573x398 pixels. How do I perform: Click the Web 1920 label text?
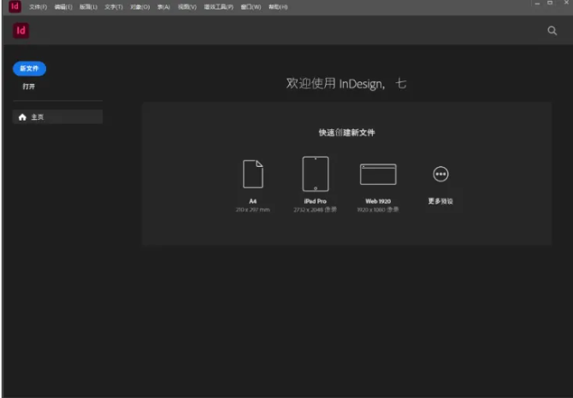coord(378,201)
